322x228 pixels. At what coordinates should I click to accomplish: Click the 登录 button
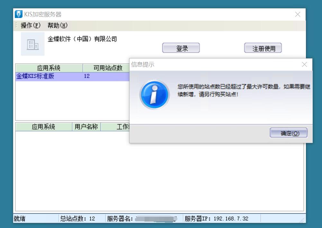[181, 48]
